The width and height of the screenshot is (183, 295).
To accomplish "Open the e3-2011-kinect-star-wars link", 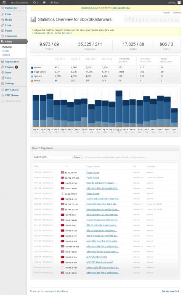I will tap(100, 262).
